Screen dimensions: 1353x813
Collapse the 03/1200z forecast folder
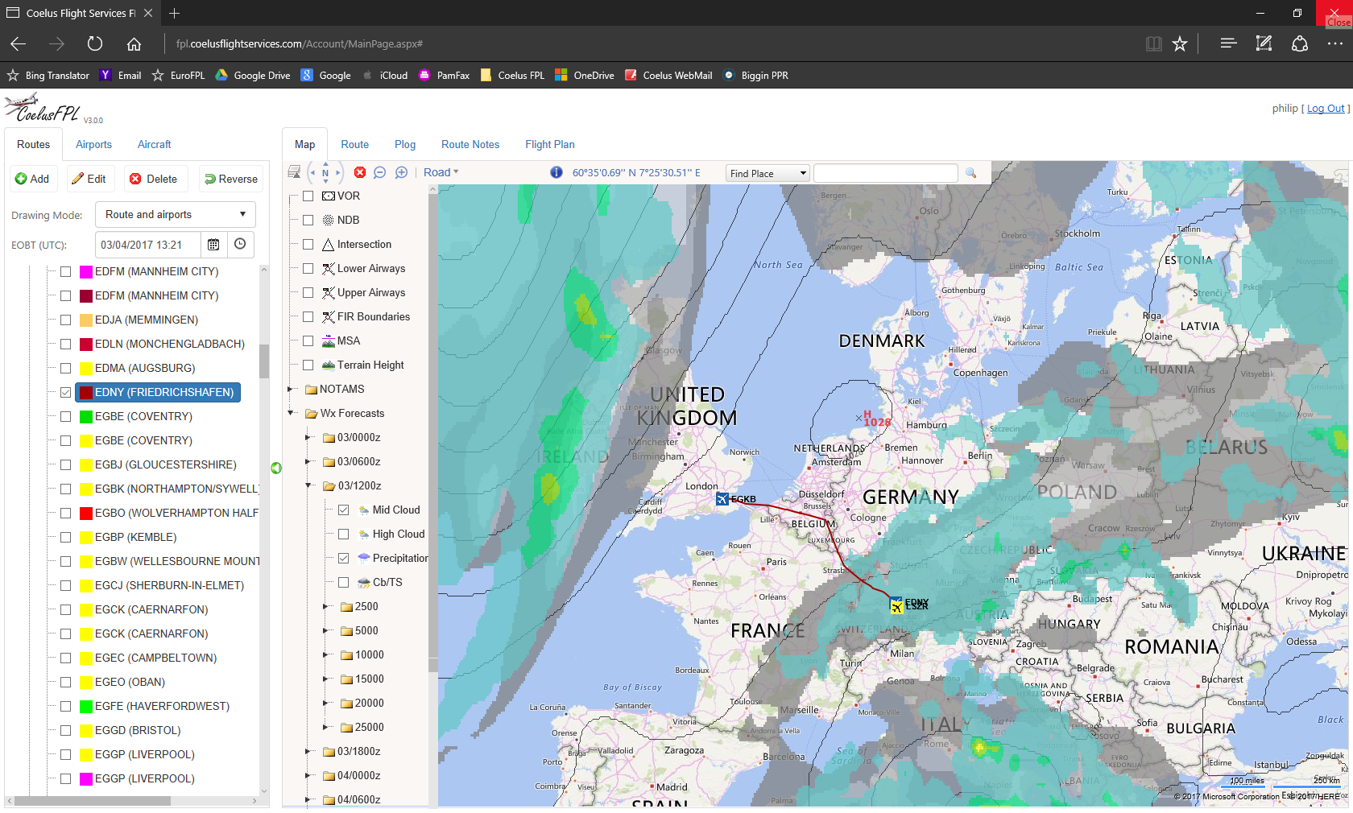click(x=308, y=485)
